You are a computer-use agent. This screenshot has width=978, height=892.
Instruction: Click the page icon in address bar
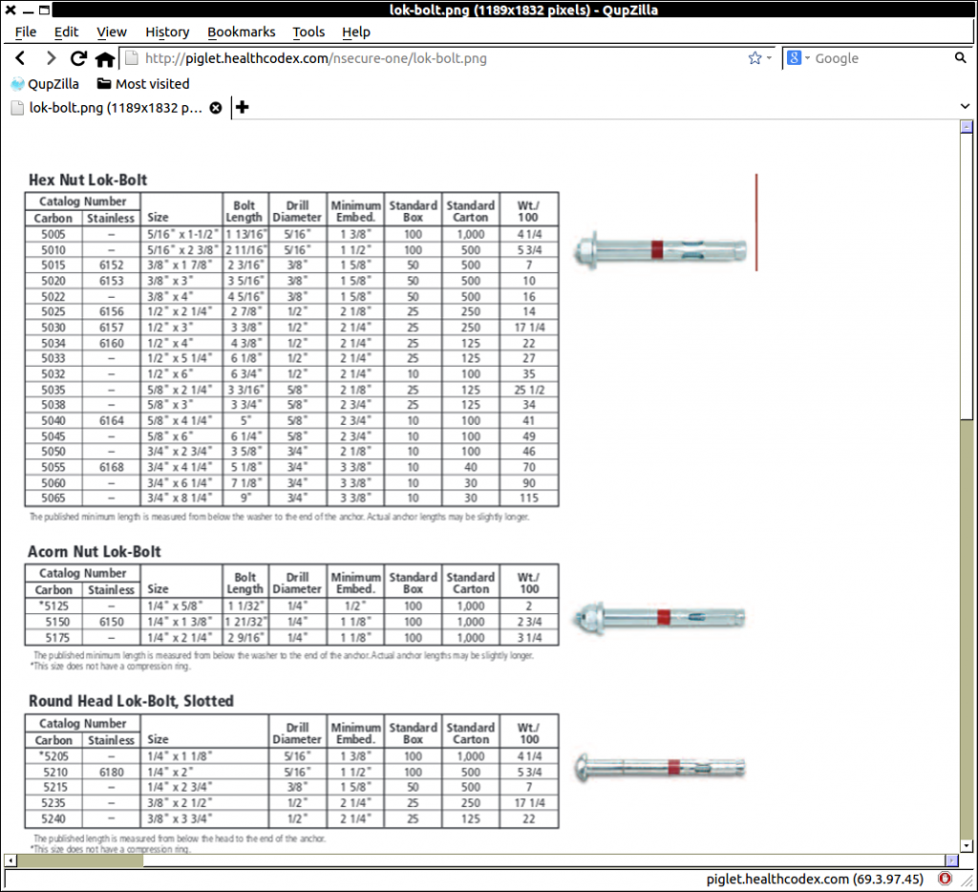131,58
